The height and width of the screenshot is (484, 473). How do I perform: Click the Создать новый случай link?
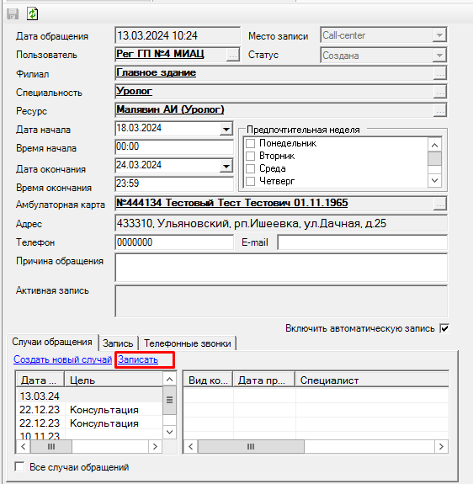coord(62,359)
